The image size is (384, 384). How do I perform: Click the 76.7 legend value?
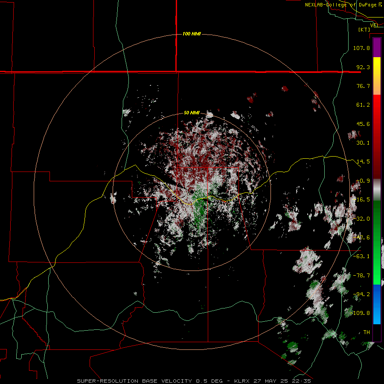pyautogui.click(x=363, y=86)
